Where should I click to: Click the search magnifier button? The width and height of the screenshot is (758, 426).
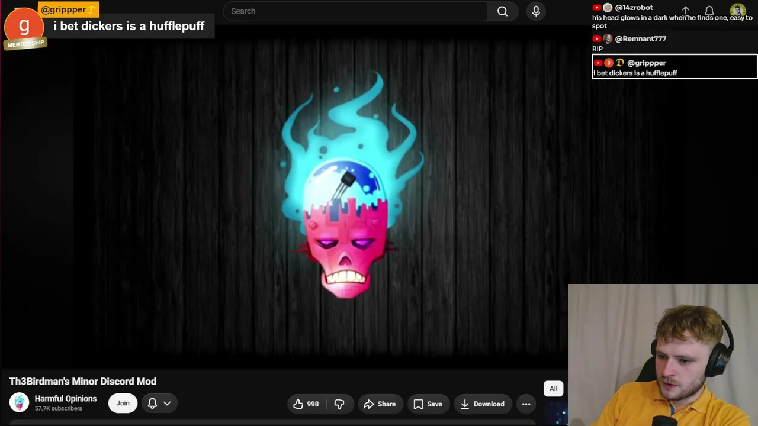click(502, 11)
